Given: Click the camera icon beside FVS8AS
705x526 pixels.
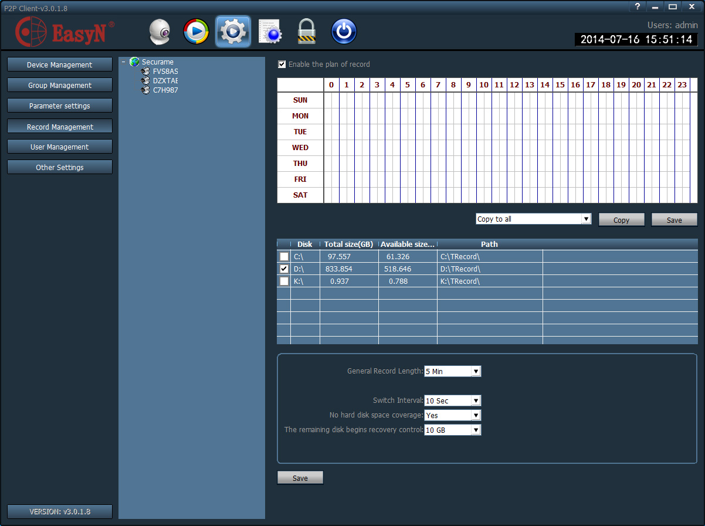Looking at the screenshot, I should coord(146,72).
